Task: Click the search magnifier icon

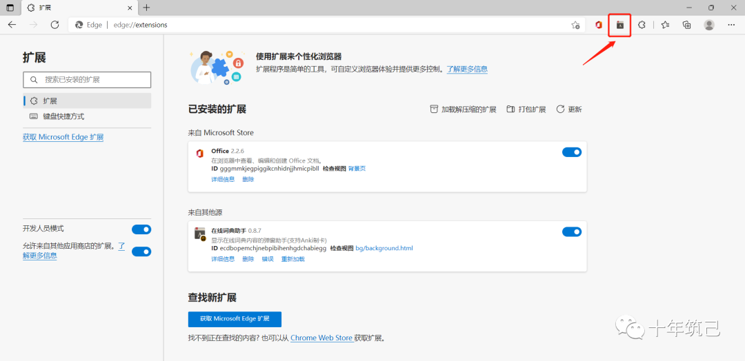Action: (x=33, y=80)
